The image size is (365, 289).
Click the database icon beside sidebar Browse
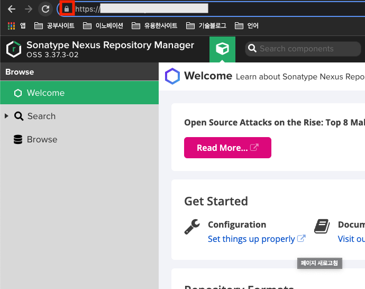tap(18, 139)
